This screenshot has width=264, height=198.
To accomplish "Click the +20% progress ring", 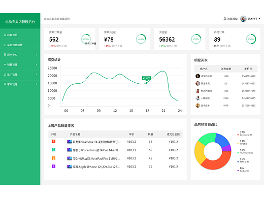I will [x=86, y=39].
